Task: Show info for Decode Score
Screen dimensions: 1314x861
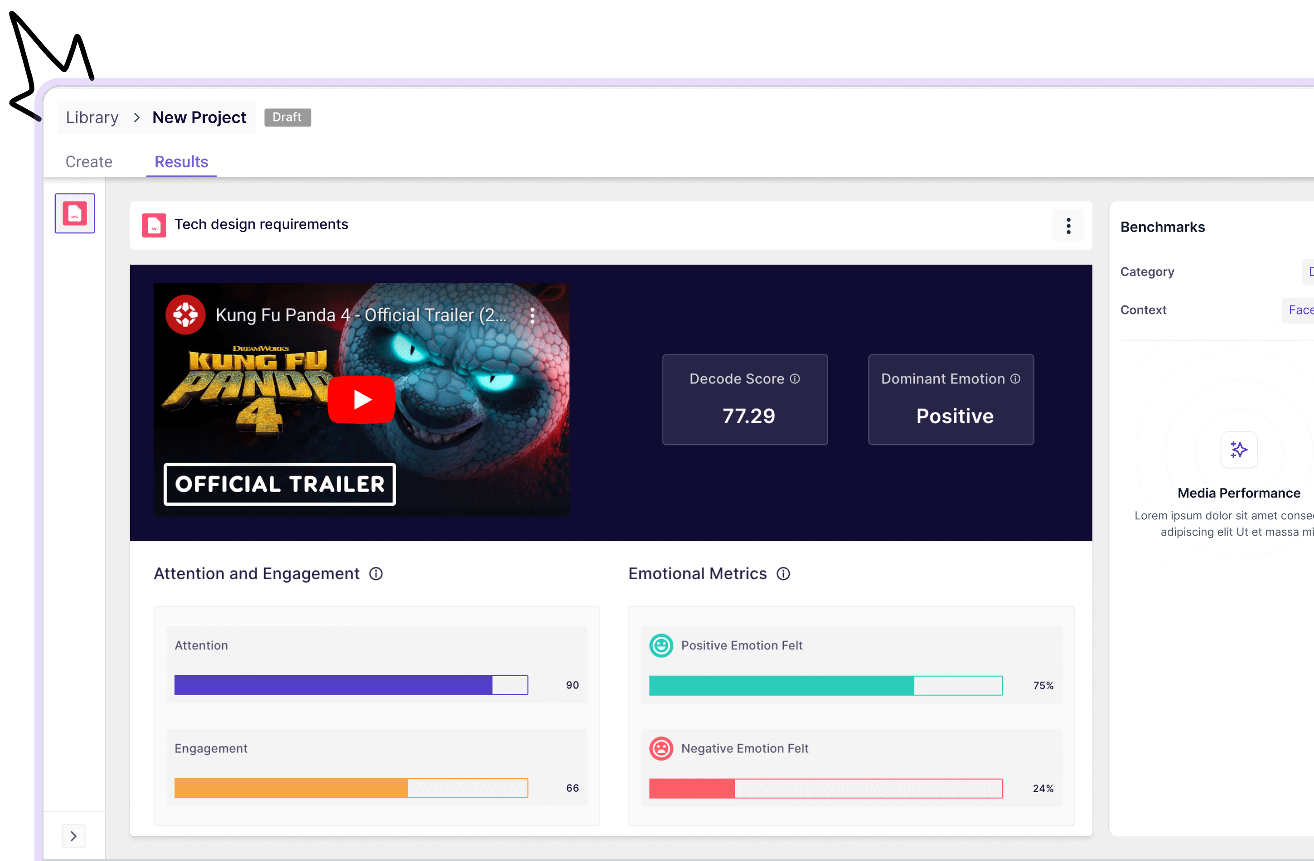Action: tap(794, 379)
